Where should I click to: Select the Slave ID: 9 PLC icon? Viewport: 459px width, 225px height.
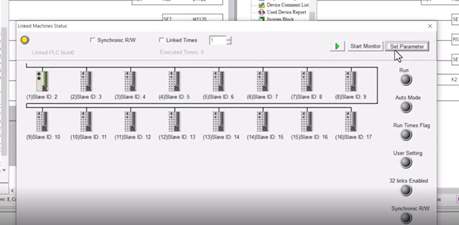351,82
